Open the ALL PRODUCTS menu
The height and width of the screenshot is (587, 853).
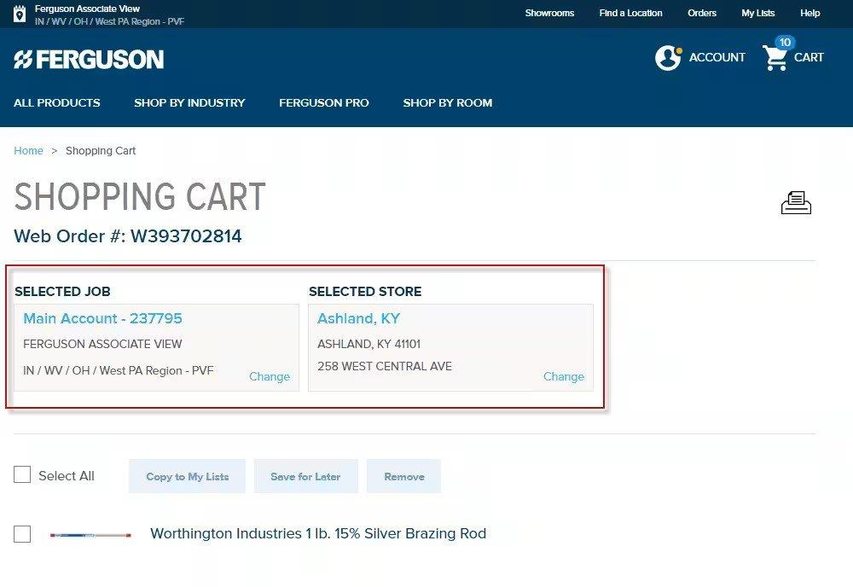tap(57, 103)
